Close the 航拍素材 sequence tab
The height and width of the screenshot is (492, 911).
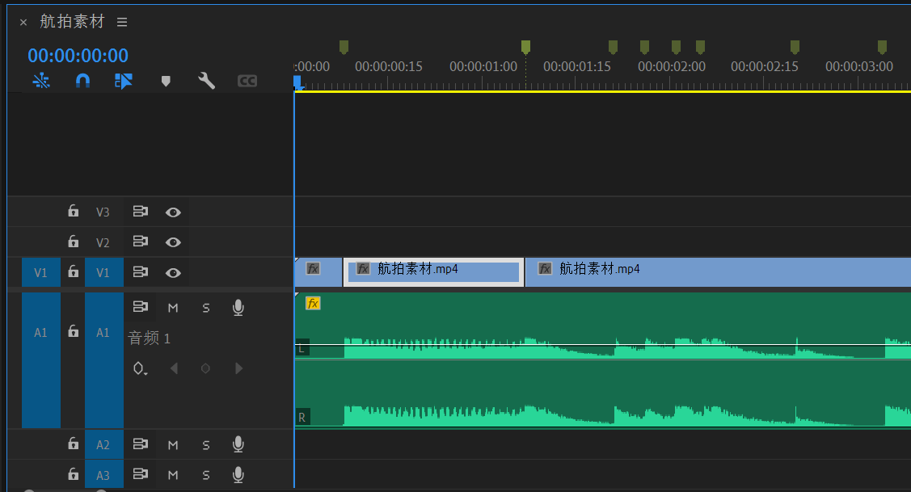[x=23, y=23]
